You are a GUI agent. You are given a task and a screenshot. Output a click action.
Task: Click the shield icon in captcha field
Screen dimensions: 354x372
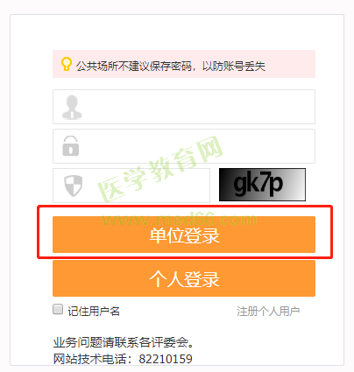(x=73, y=186)
